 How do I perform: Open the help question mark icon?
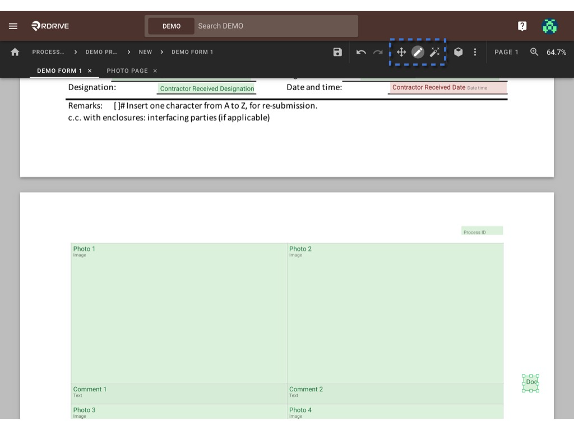522,26
